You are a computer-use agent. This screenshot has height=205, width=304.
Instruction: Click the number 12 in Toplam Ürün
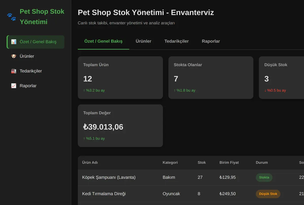[88, 79]
